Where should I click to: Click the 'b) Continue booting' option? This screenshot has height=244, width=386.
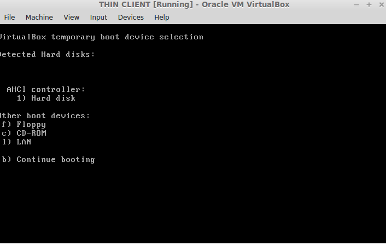(x=48, y=160)
